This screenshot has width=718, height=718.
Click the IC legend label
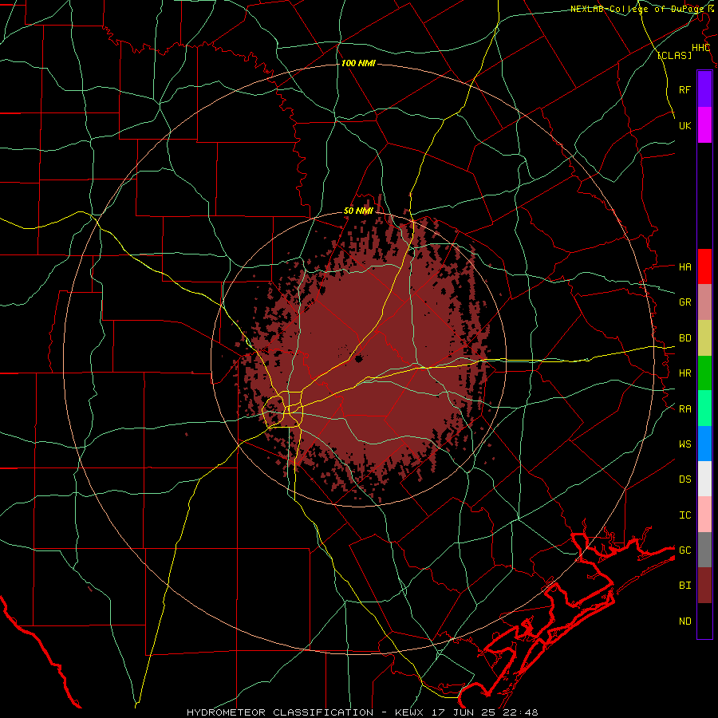tap(684, 515)
